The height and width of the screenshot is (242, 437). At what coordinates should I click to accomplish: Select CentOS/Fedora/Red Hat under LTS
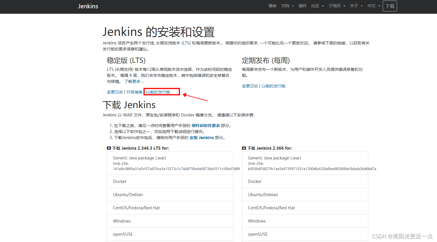170,208
